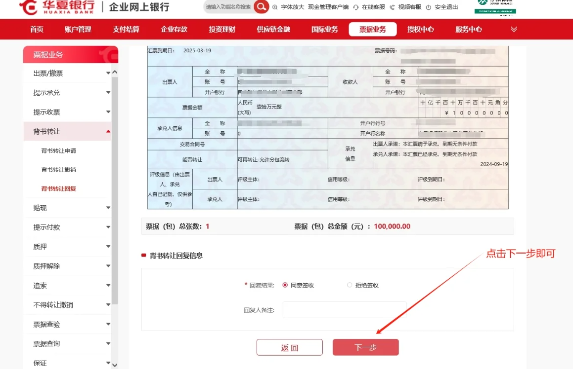Click the 下一步 button
573x369 pixels.
coord(365,347)
